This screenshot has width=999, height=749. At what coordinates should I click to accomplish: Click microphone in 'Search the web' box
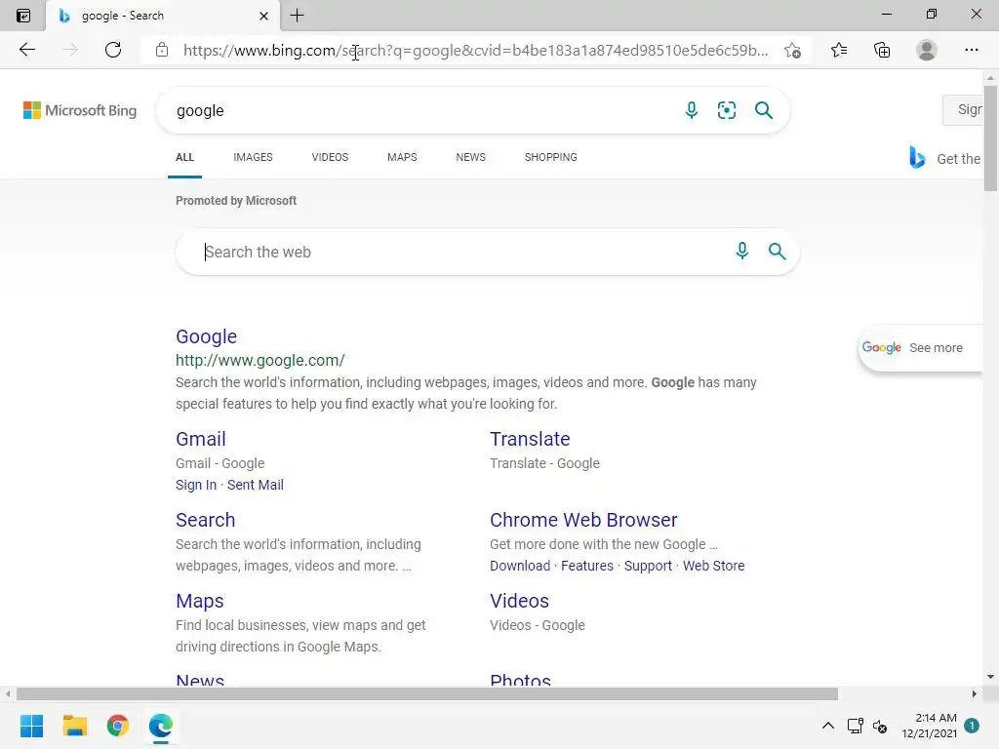click(741, 251)
